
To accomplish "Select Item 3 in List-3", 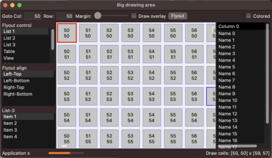I will pos(10,130).
